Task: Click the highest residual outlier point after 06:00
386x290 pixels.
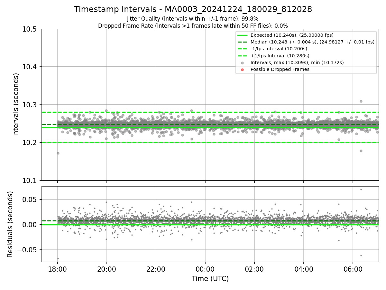Action: (361, 189)
